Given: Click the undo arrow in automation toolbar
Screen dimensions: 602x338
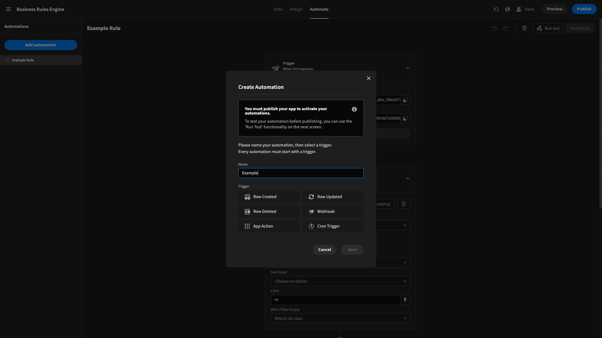Looking at the screenshot, I should pos(495,28).
